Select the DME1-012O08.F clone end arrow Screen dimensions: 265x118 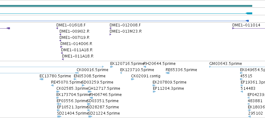pos(110,28)
